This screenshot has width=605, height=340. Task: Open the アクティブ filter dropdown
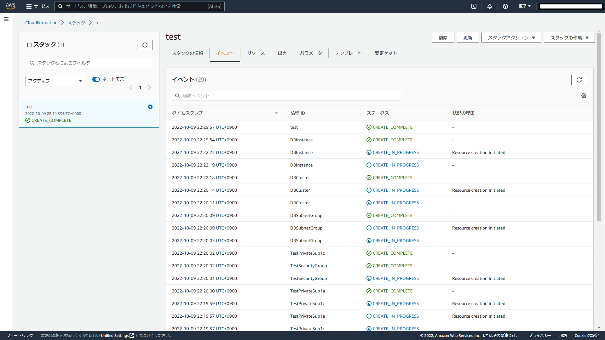point(55,81)
